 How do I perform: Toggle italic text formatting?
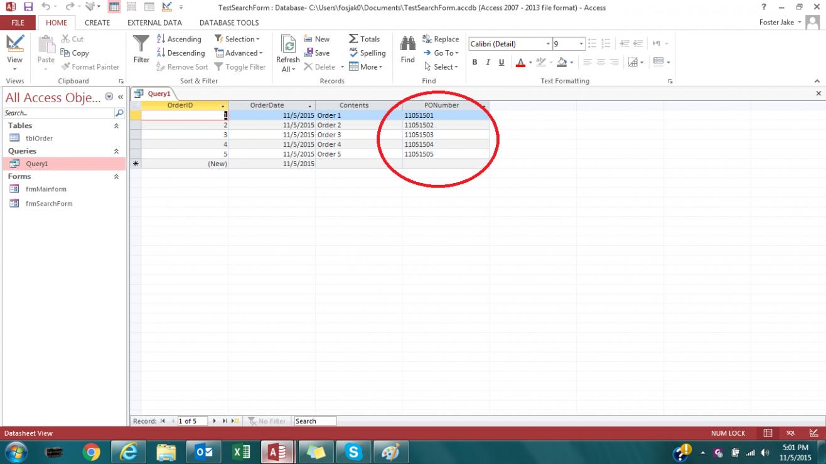tap(488, 62)
